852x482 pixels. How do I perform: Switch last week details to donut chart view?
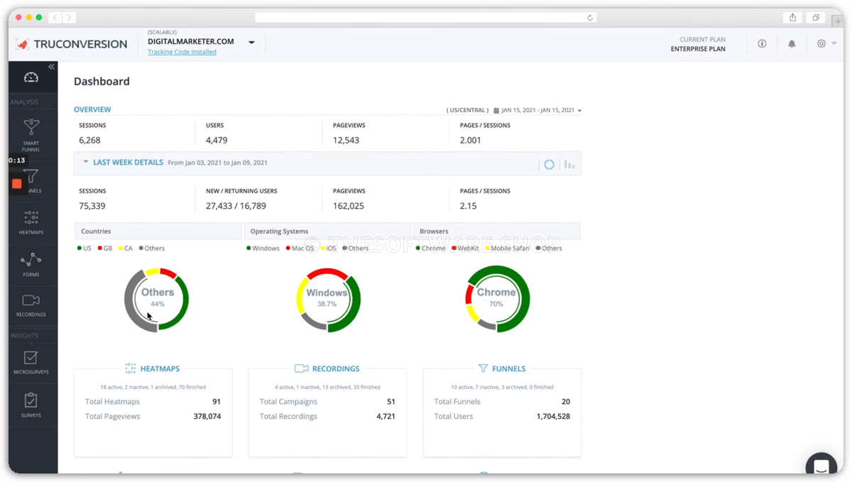[549, 165]
